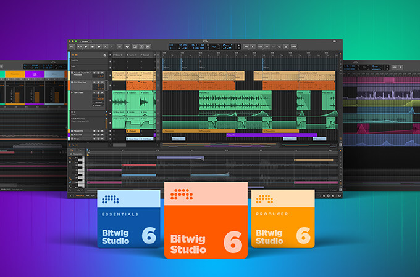420x277 pixels.
Task: Click the orange X icon below the track list
Action: coord(77,145)
